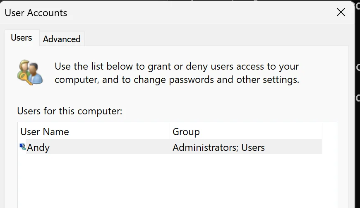
Task: Close the User Accounts dialog
Action: click(x=341, y=12)
